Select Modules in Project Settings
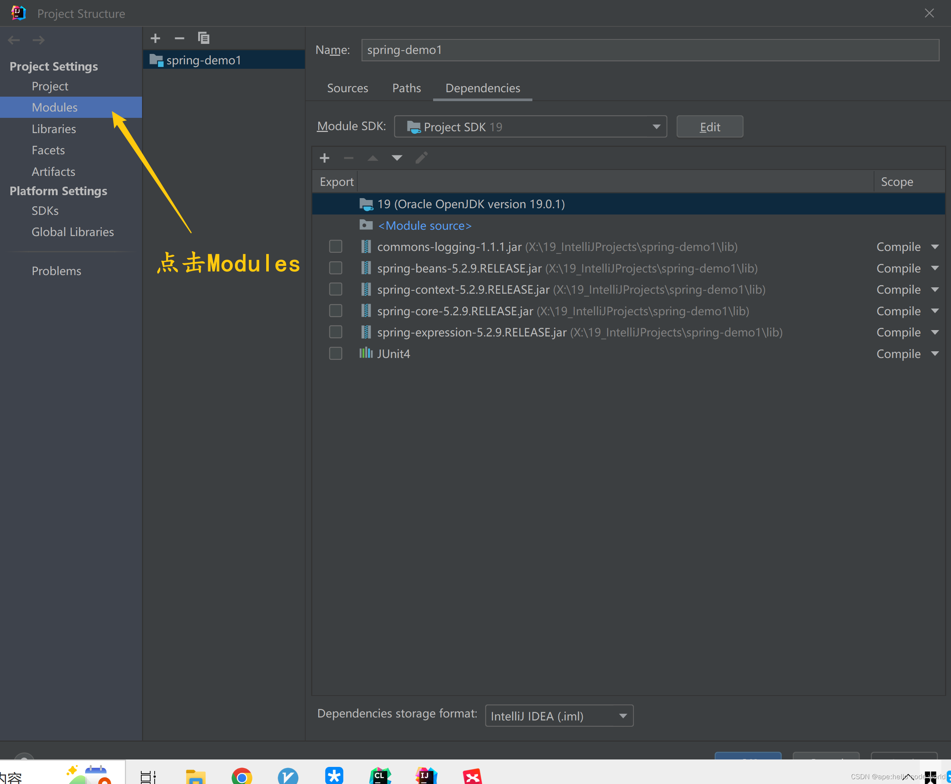 click(71, 107)
